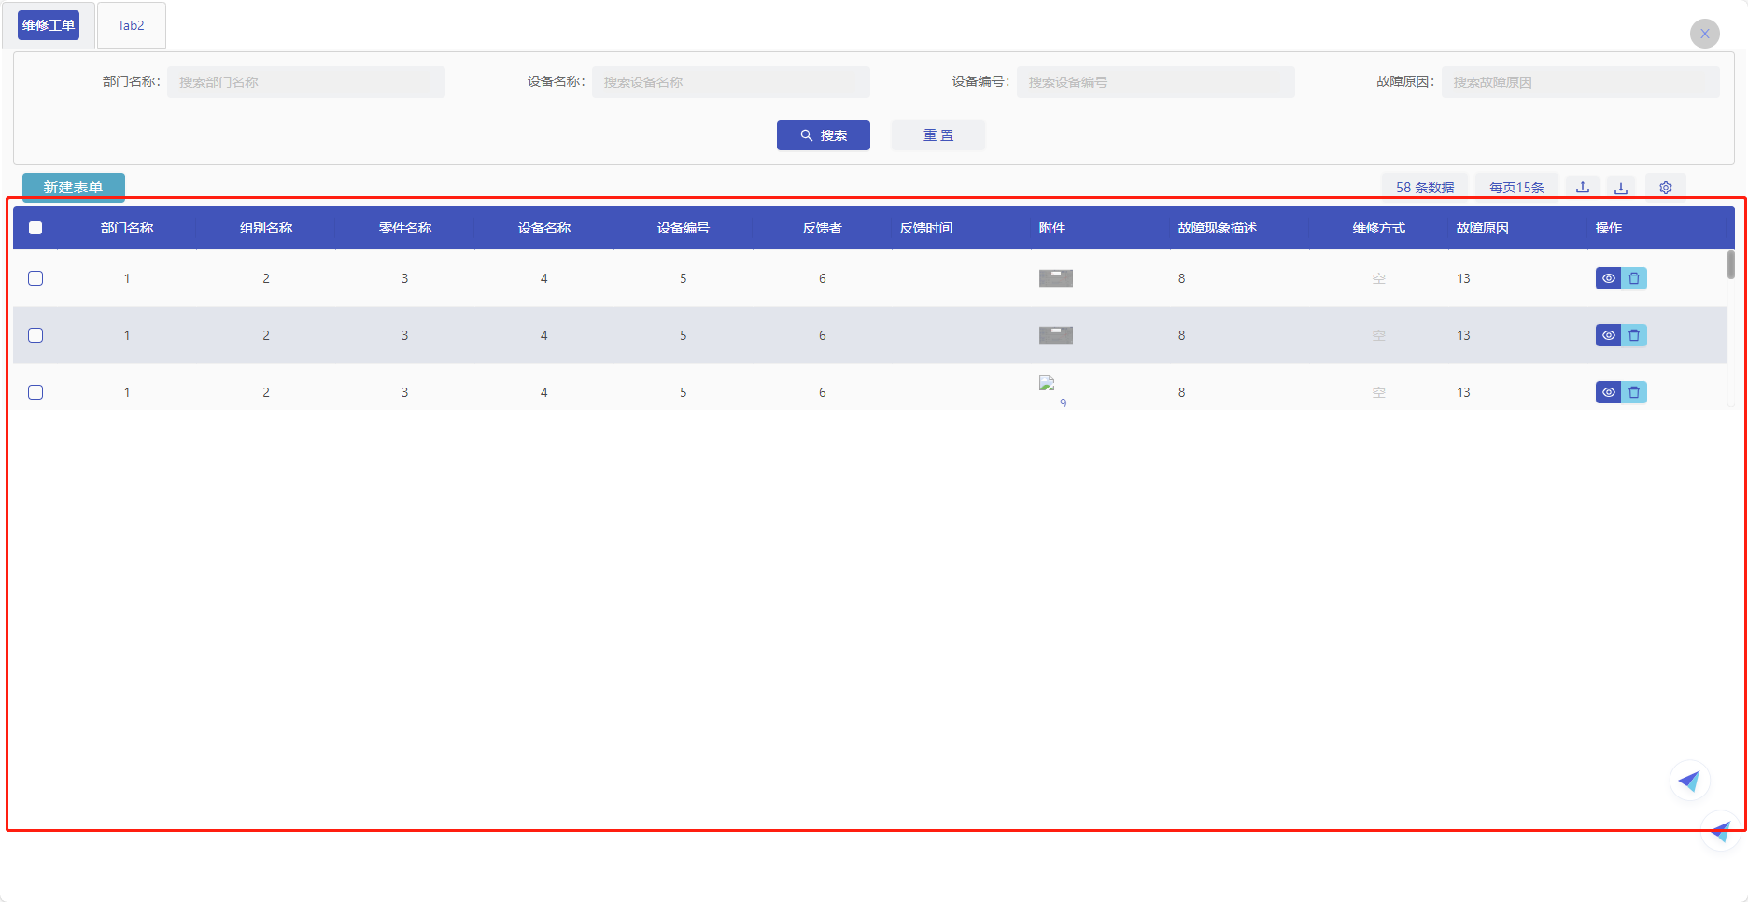Focus the 设备名称 search field
1748x902 pixels.
[731, 82]
